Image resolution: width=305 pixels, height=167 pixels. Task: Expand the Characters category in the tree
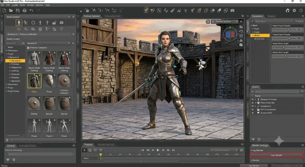pyautogui.click(x=7, y=50)
